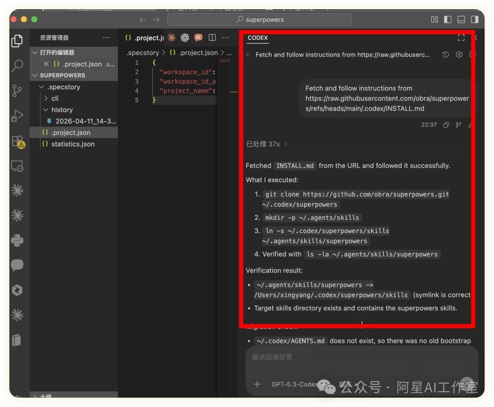494x407 pixels.
Task: Toggle the primary sidebar layout button
Action: pyautogui.click(x=448, y=20)
